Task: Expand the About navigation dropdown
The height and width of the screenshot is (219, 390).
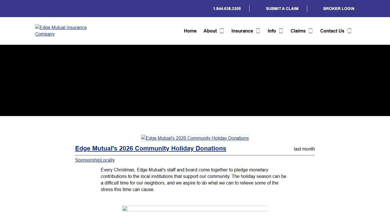Action: (x=221, y=31)
